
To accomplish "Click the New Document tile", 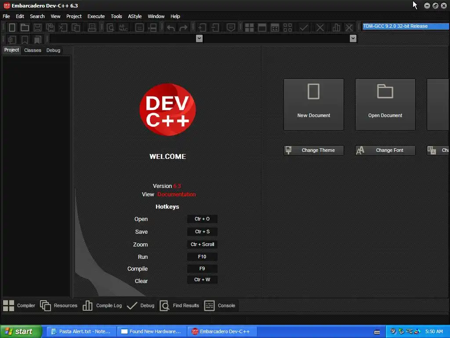I will pos(314,105).
